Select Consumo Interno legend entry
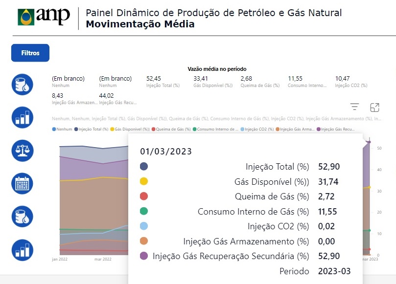 pos(216,129)
